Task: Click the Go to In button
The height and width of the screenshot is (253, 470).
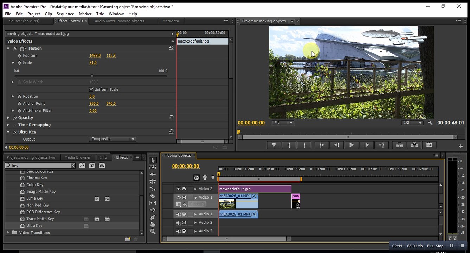Action: 322,145
